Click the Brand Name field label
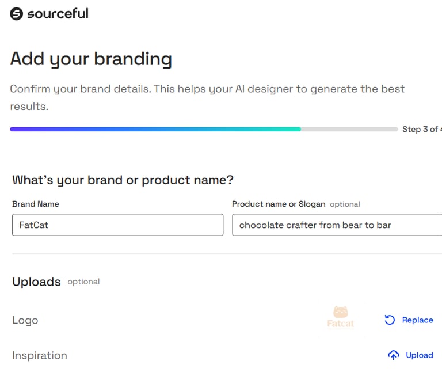This screenshot has height=376, width=442. [x=36, y=204]
